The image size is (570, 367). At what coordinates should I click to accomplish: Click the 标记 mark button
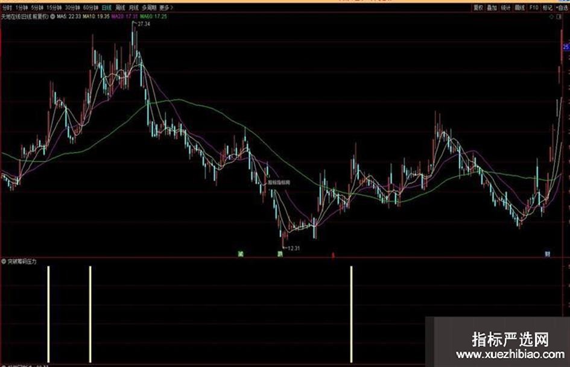pyautogui.click(x=547, y=8)
